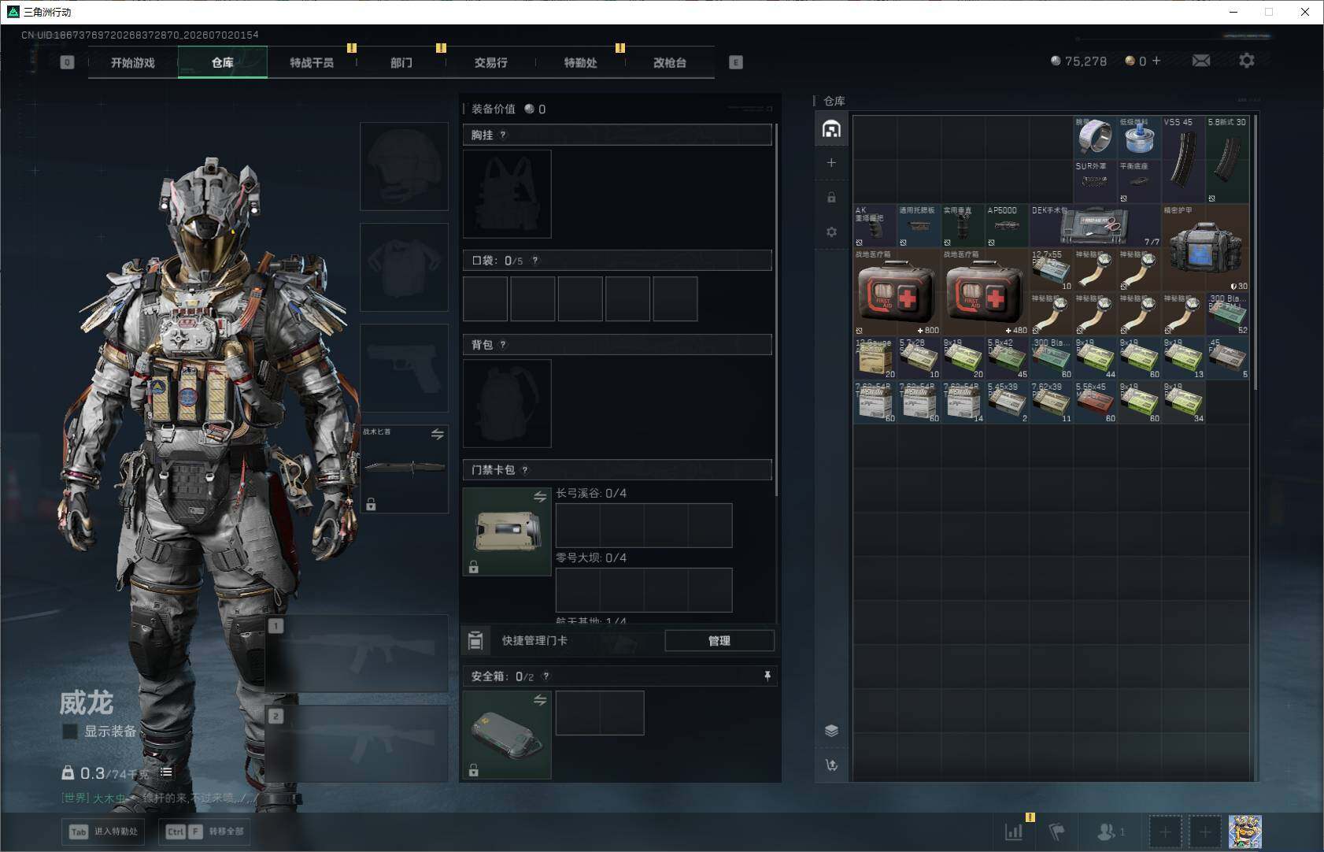Click the stack layers icon in warehouse sidebar
Viewport: 1324px width, 852px height.
pyautogui.click(x=831, y=731)
